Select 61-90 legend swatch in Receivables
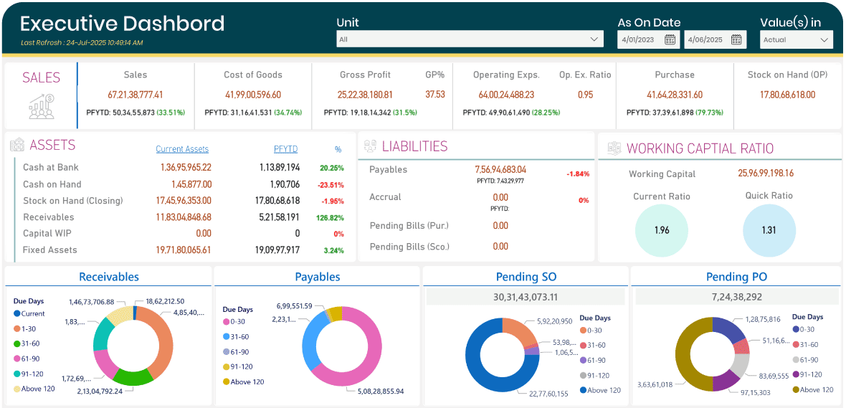Image resolution: width=846 pixels, height=408 pixels. click(x=16, y=359)
